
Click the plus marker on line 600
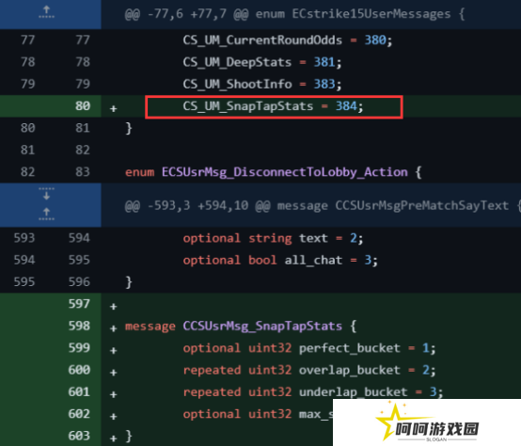point(113,373)
